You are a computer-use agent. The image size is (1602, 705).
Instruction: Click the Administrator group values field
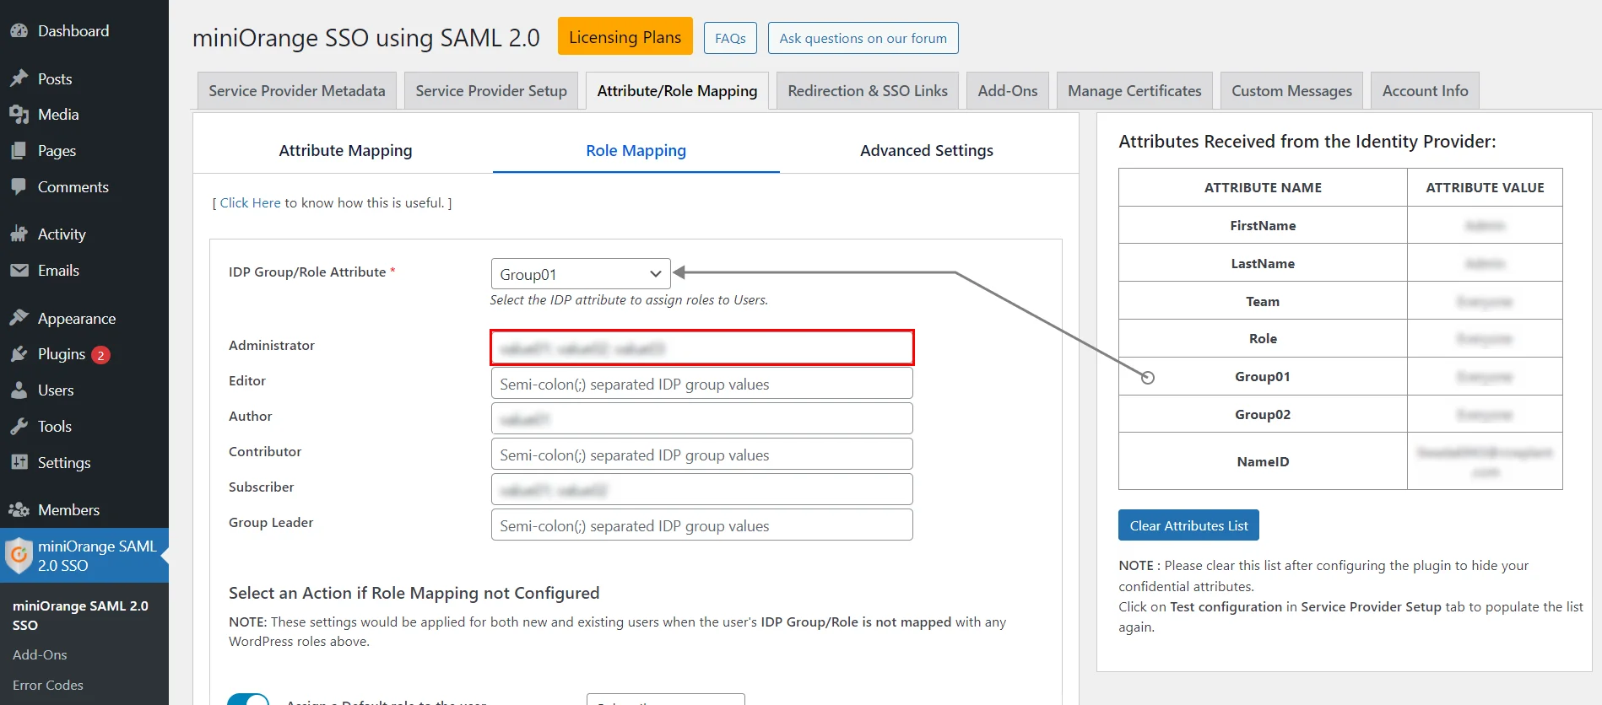701,347
